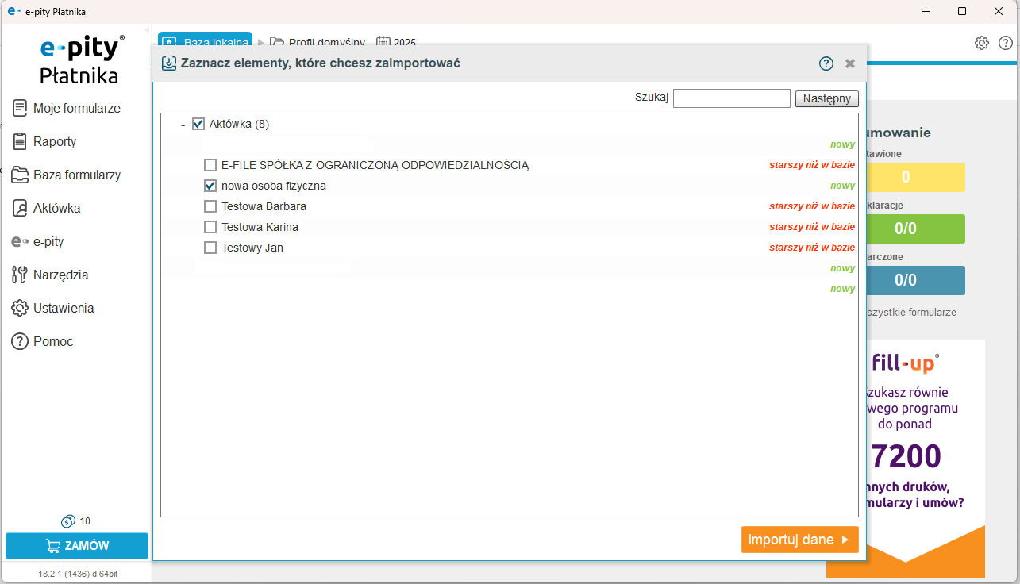Open Aktówka from the sidebar icon

pyautogui.click(x=20, y=208)
